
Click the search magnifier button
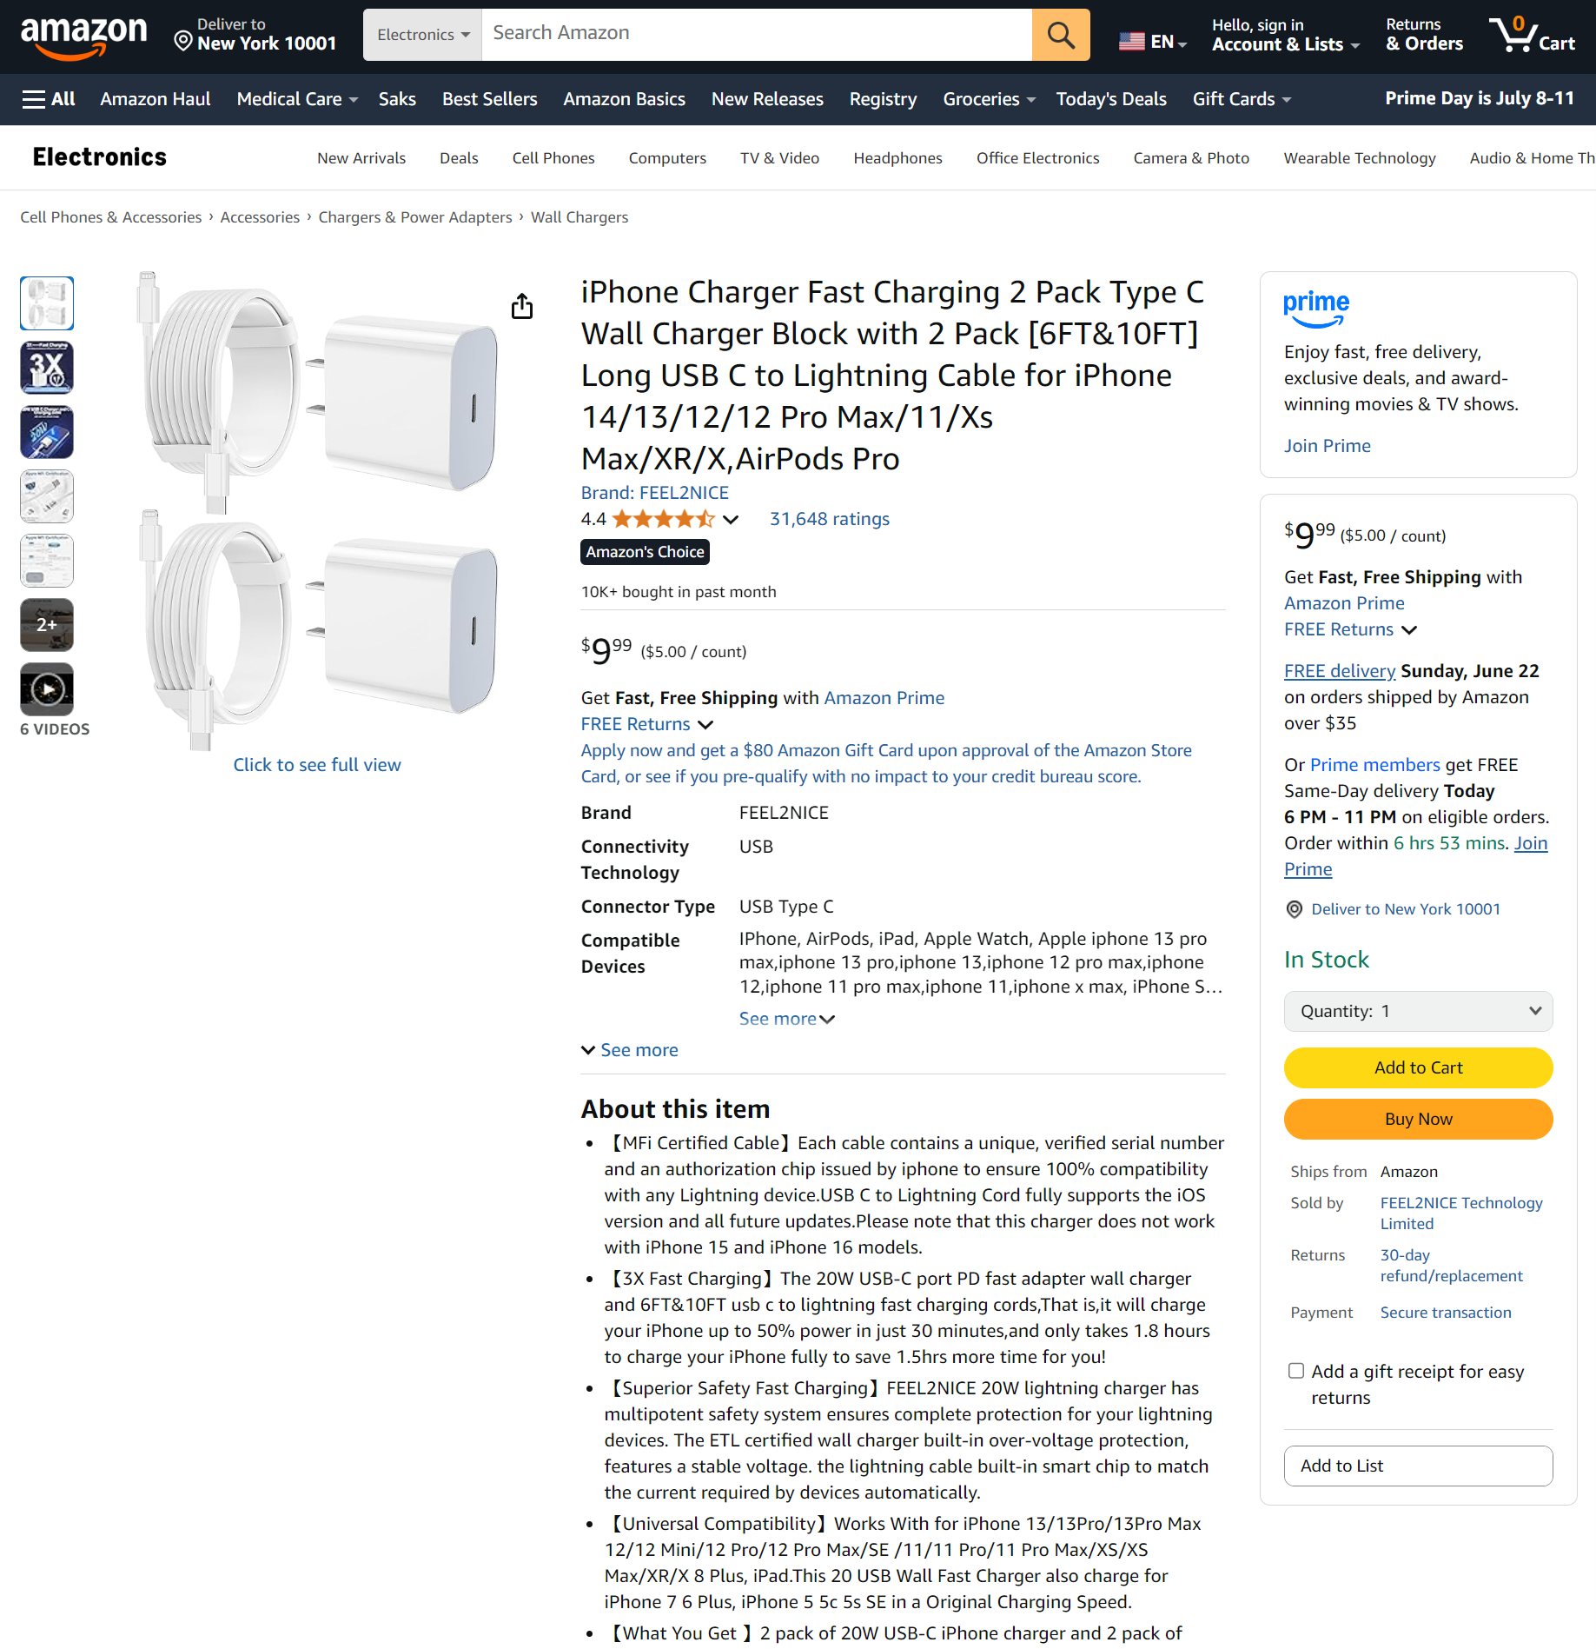click(x=1060, y=35)
